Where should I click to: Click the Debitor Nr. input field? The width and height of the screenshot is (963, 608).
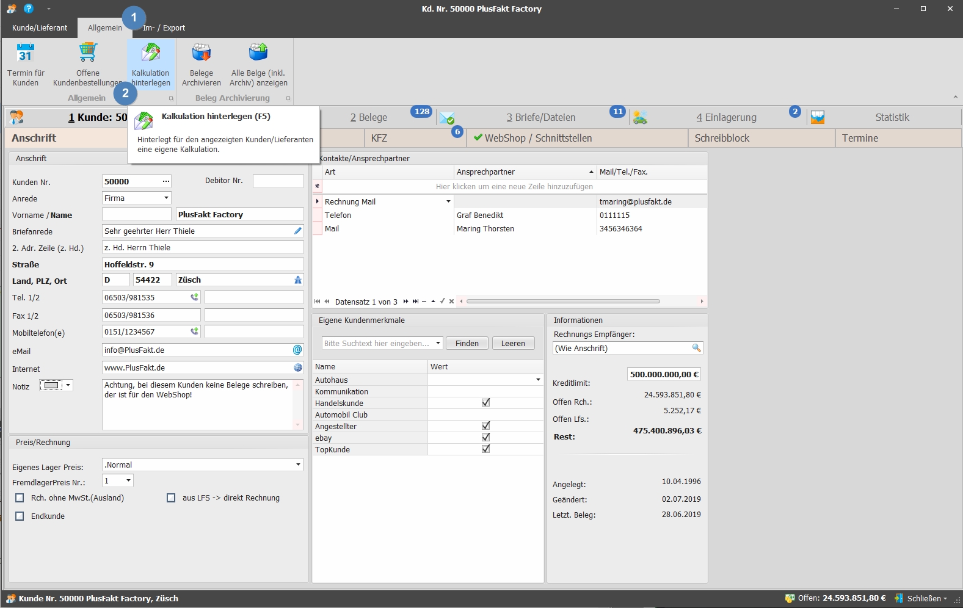point(278,181)
